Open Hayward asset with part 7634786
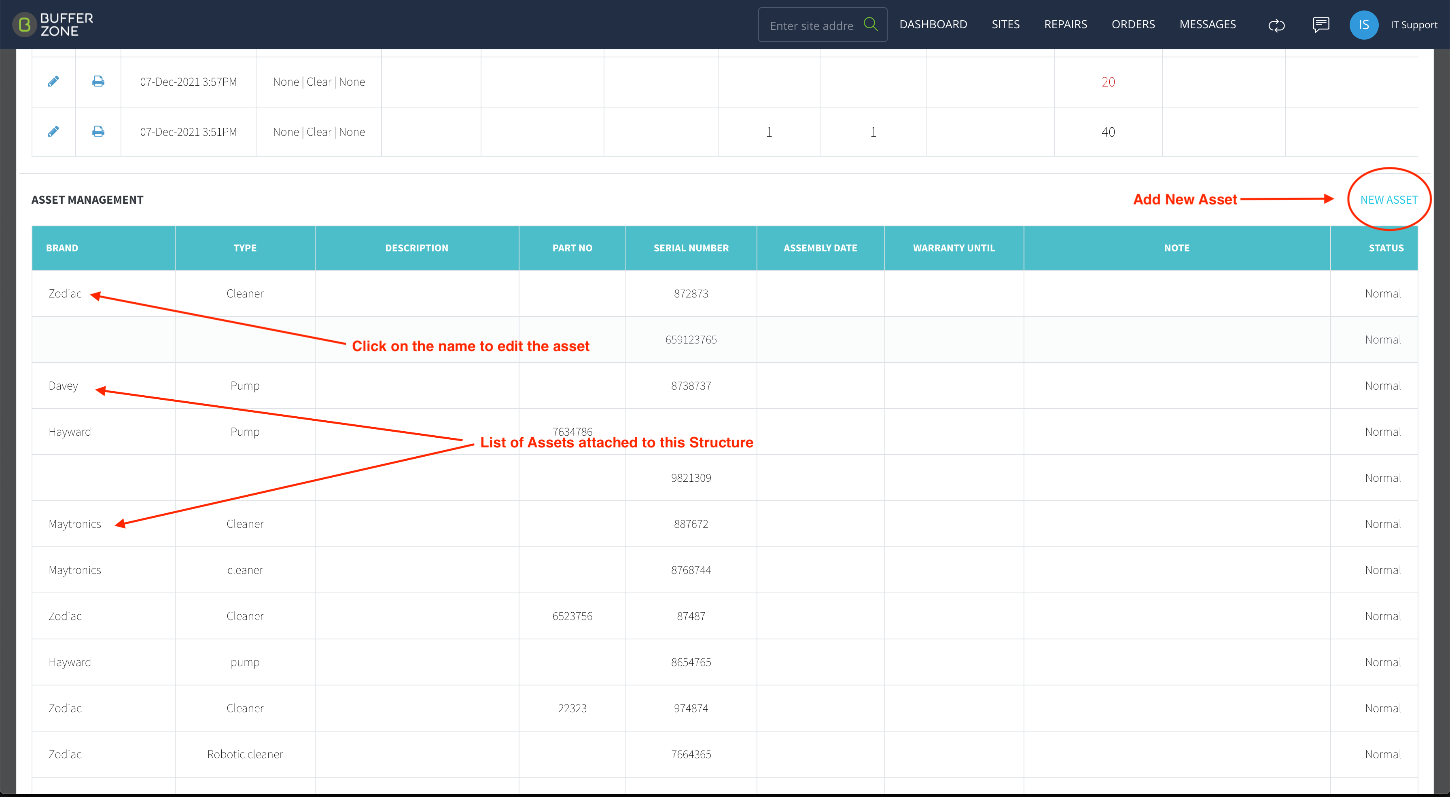Screen dimensions: 1450x797 (69, 432)
